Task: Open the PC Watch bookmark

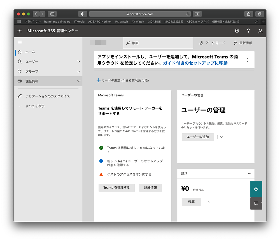Action: click(x=122, y=22)
